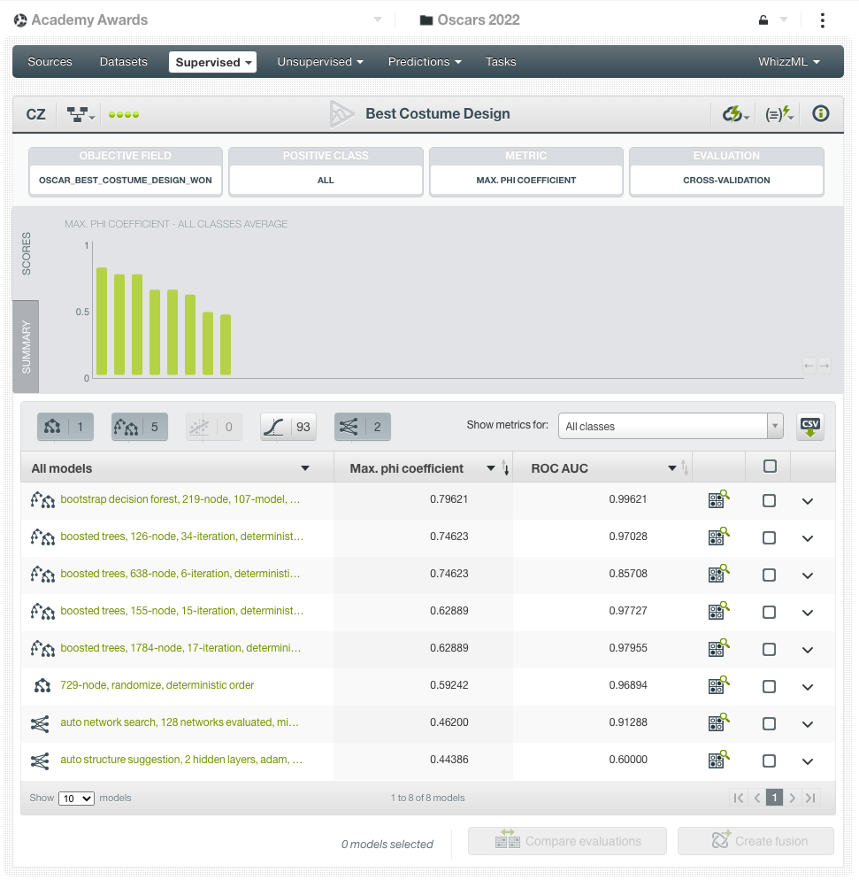859x880 pixels.
Task: Click the three-dot menu at top right
Action: pos(822,20)
